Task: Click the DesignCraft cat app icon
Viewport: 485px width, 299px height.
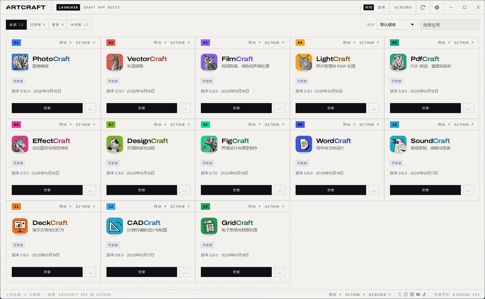Action: 115,144
